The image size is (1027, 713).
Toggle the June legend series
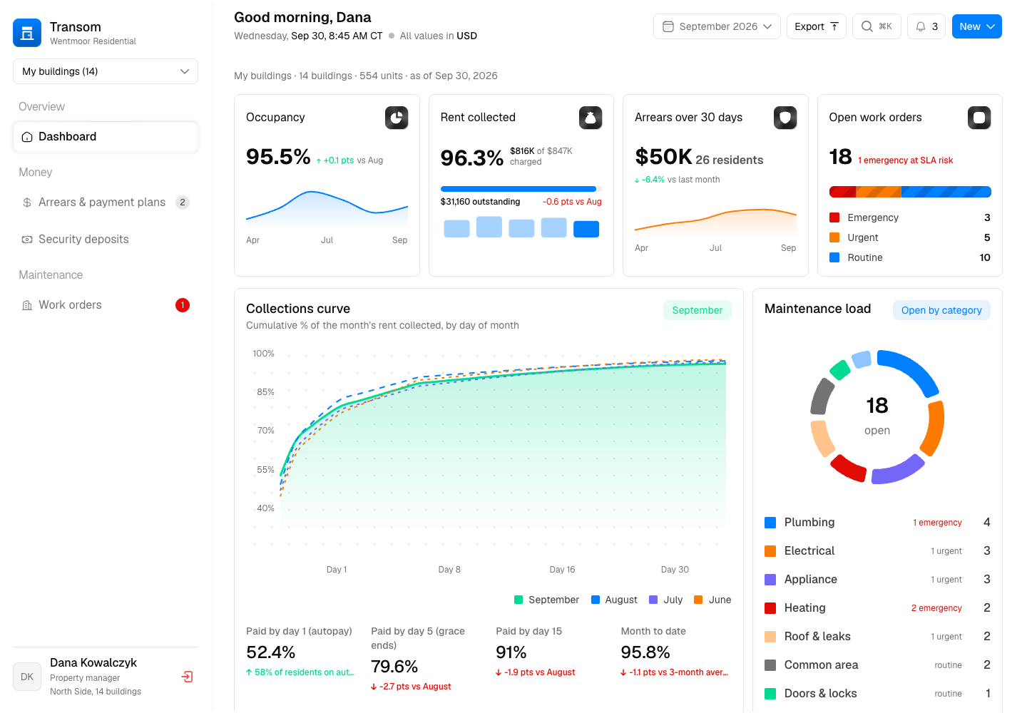click(x=712, y=600)
